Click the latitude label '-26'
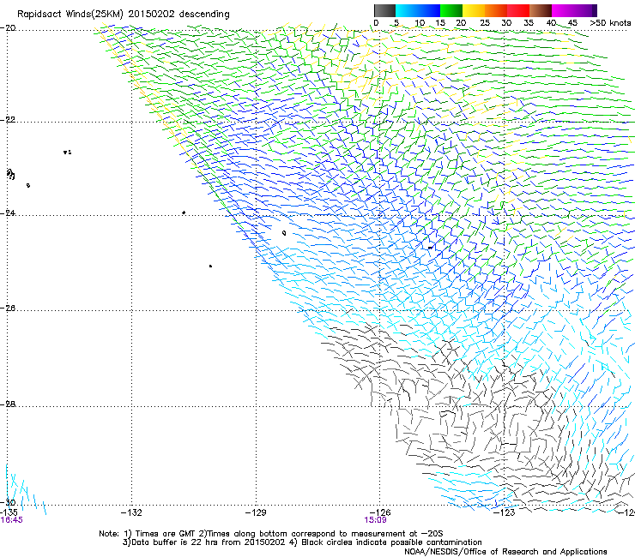Image resolution: width=635 pixels, height=557 pixels. tap(8, 308)
